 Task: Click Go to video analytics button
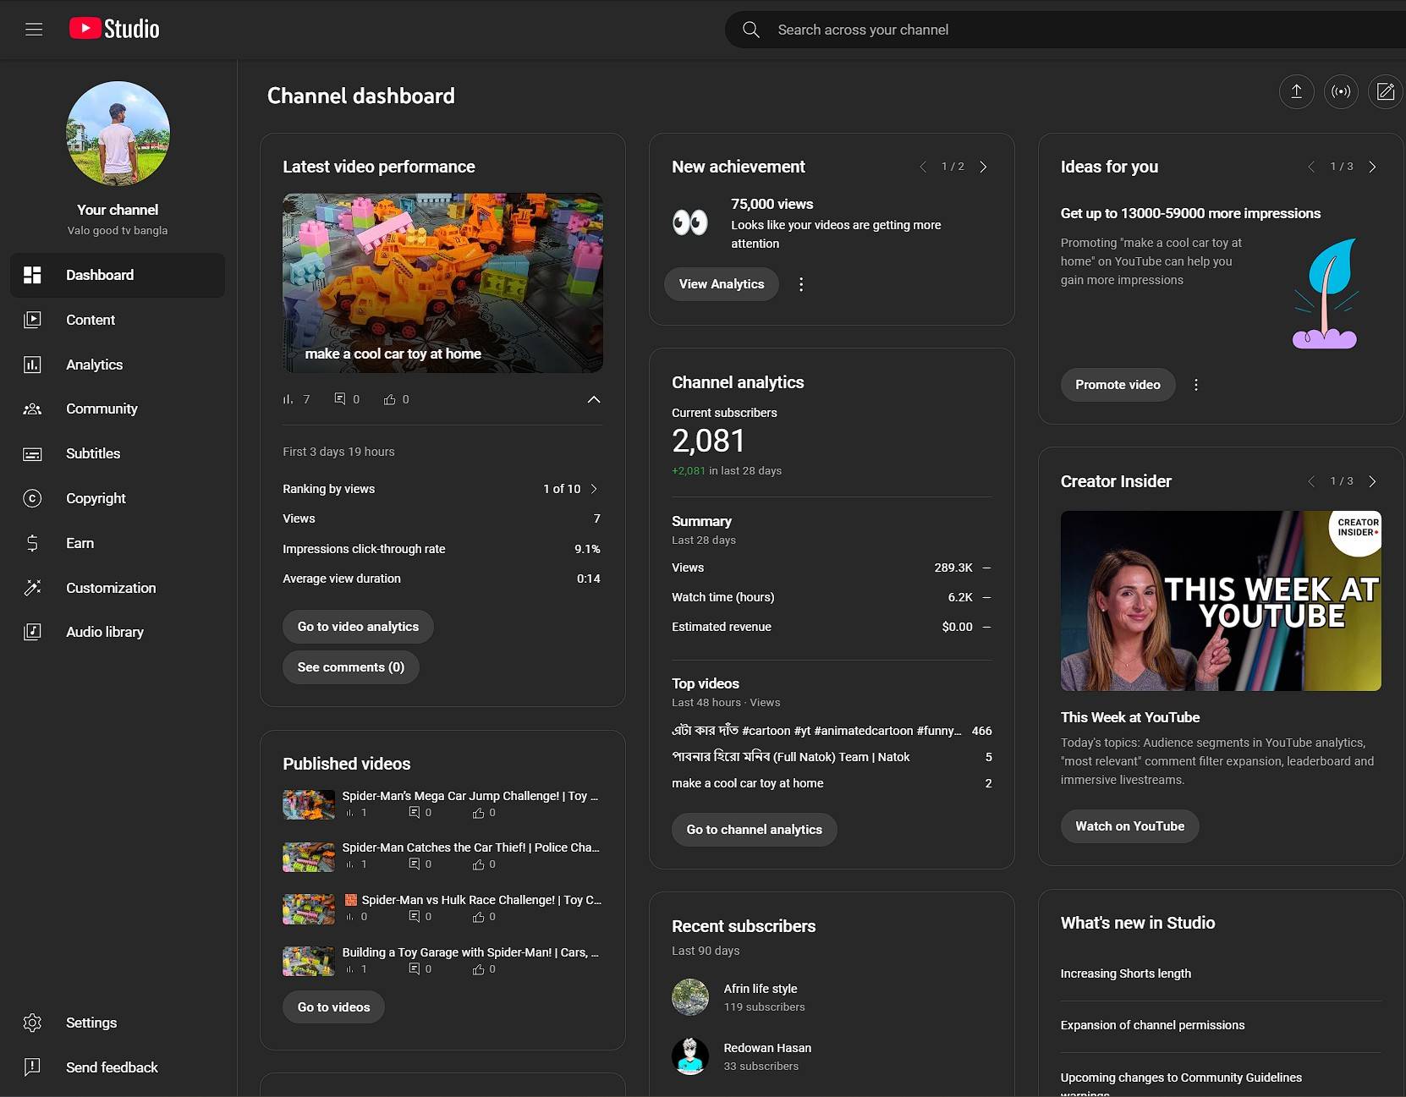pos(358,627)
